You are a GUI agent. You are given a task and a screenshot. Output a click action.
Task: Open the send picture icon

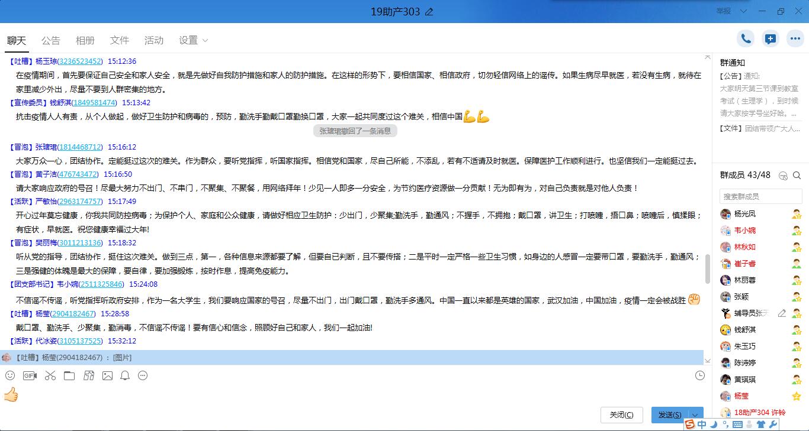point(107,375)
